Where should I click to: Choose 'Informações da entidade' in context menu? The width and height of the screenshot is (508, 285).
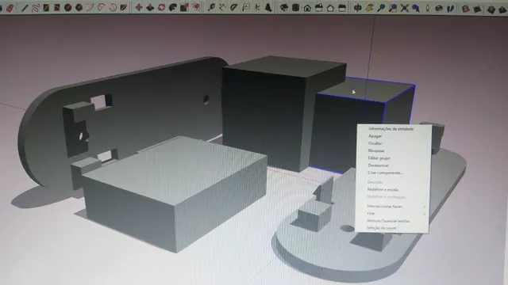pos(391,128)
